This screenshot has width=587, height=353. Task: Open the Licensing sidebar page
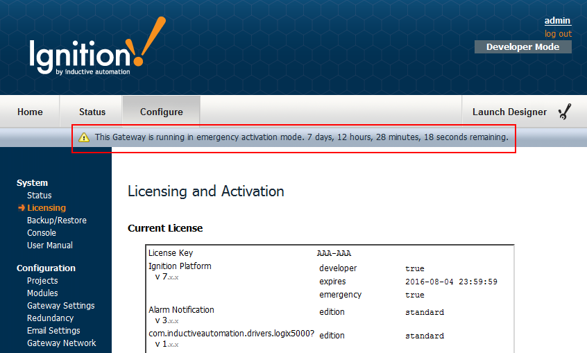46,208
